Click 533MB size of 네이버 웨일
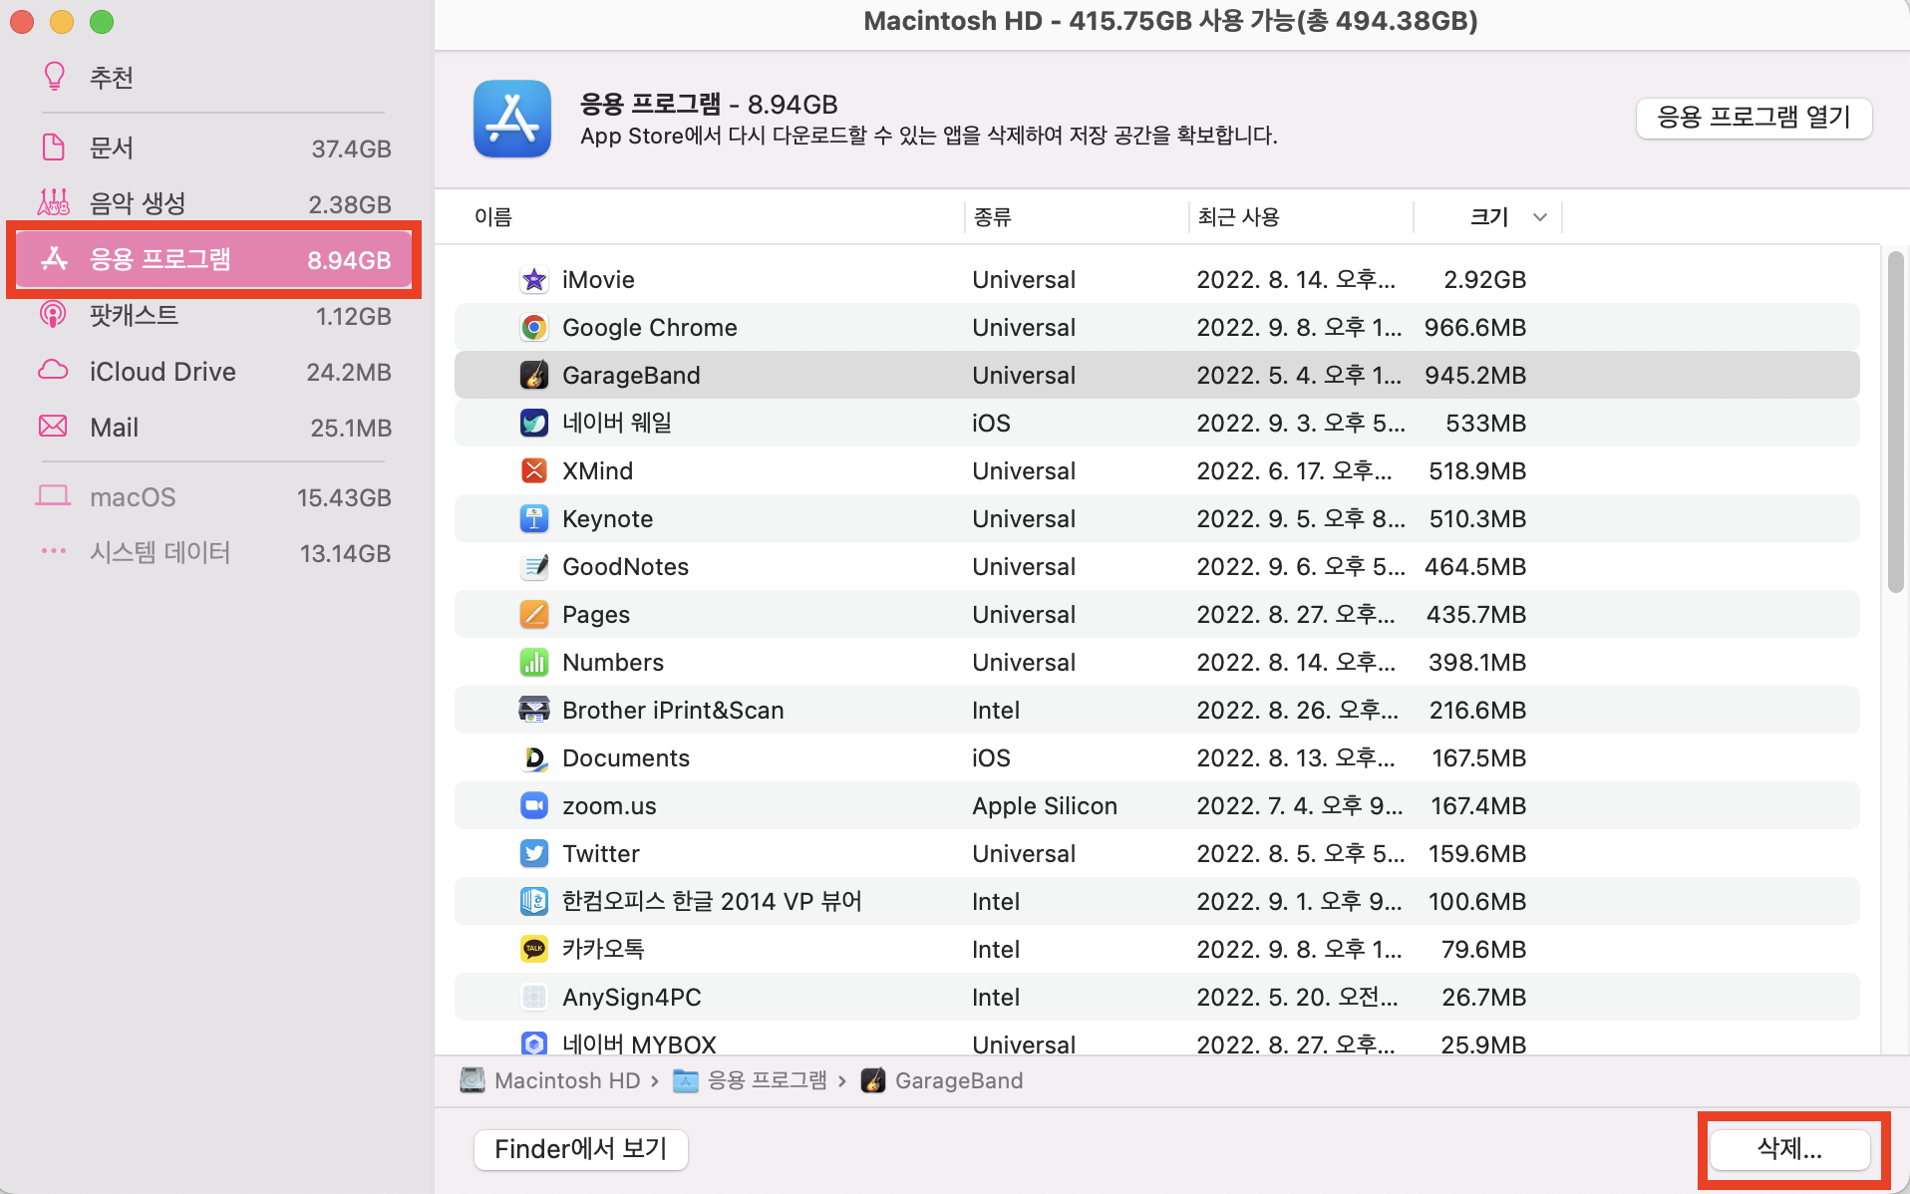This screenshot has height=1194, width=1910. click(1486, 424)
